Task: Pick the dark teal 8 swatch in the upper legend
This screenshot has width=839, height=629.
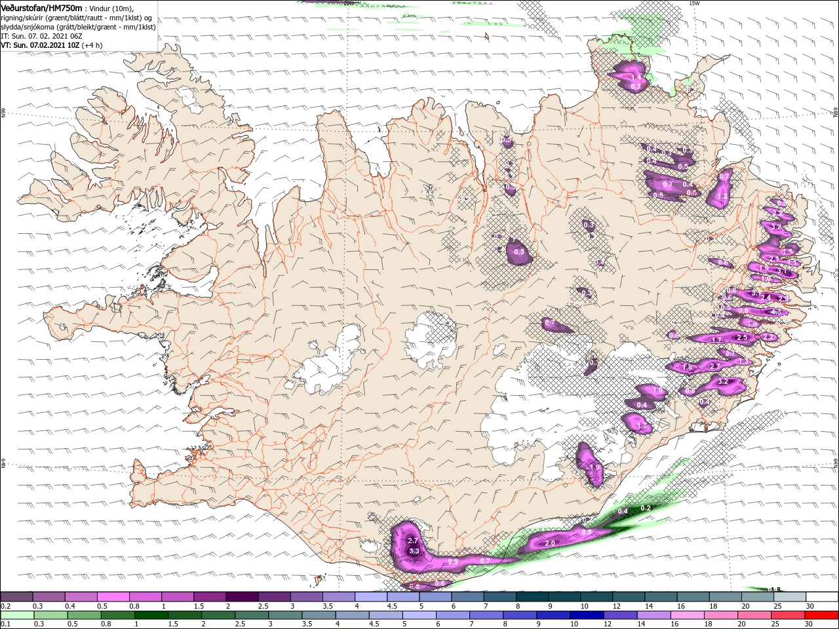Action: coord(532,597)
